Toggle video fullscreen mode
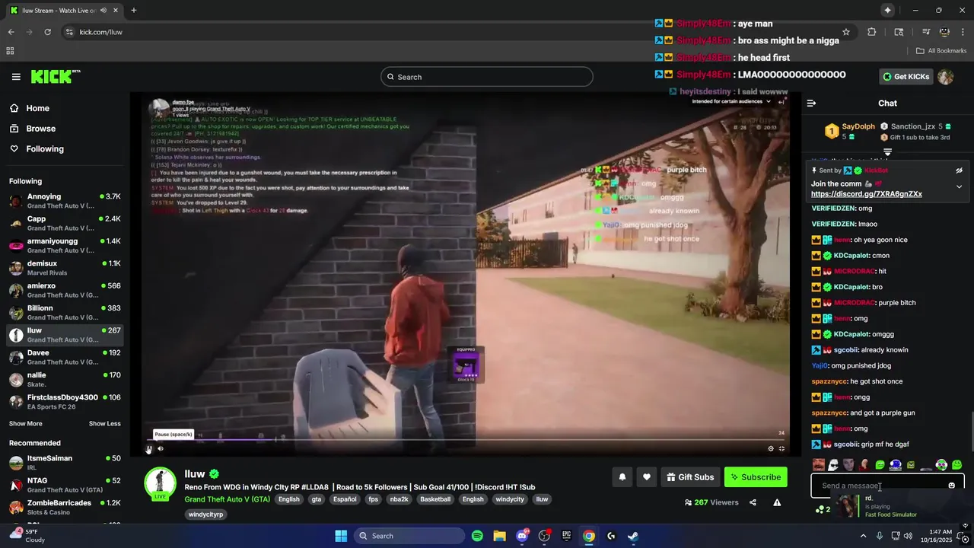Image resolution: width=974 pixels, height=548 pixels. 781,449
